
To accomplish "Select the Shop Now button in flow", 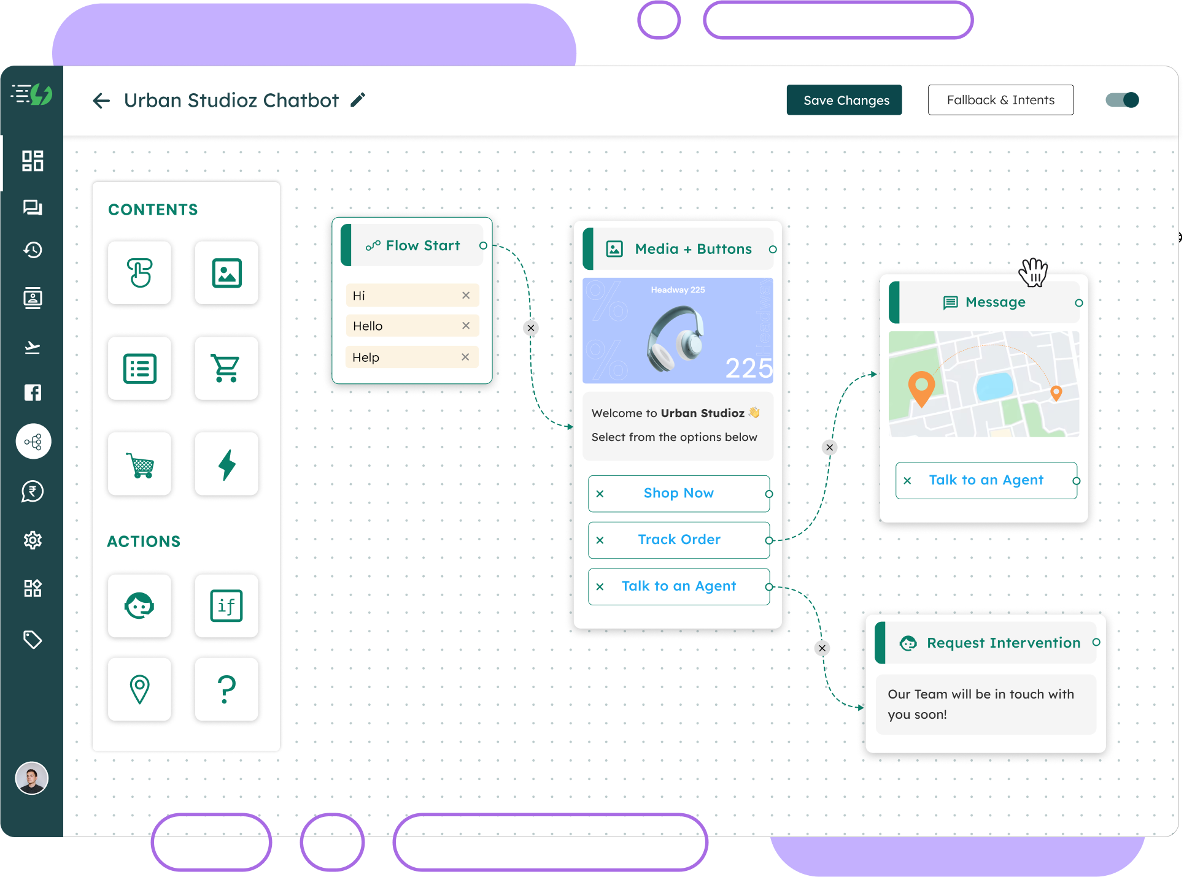I will point(679,492).
